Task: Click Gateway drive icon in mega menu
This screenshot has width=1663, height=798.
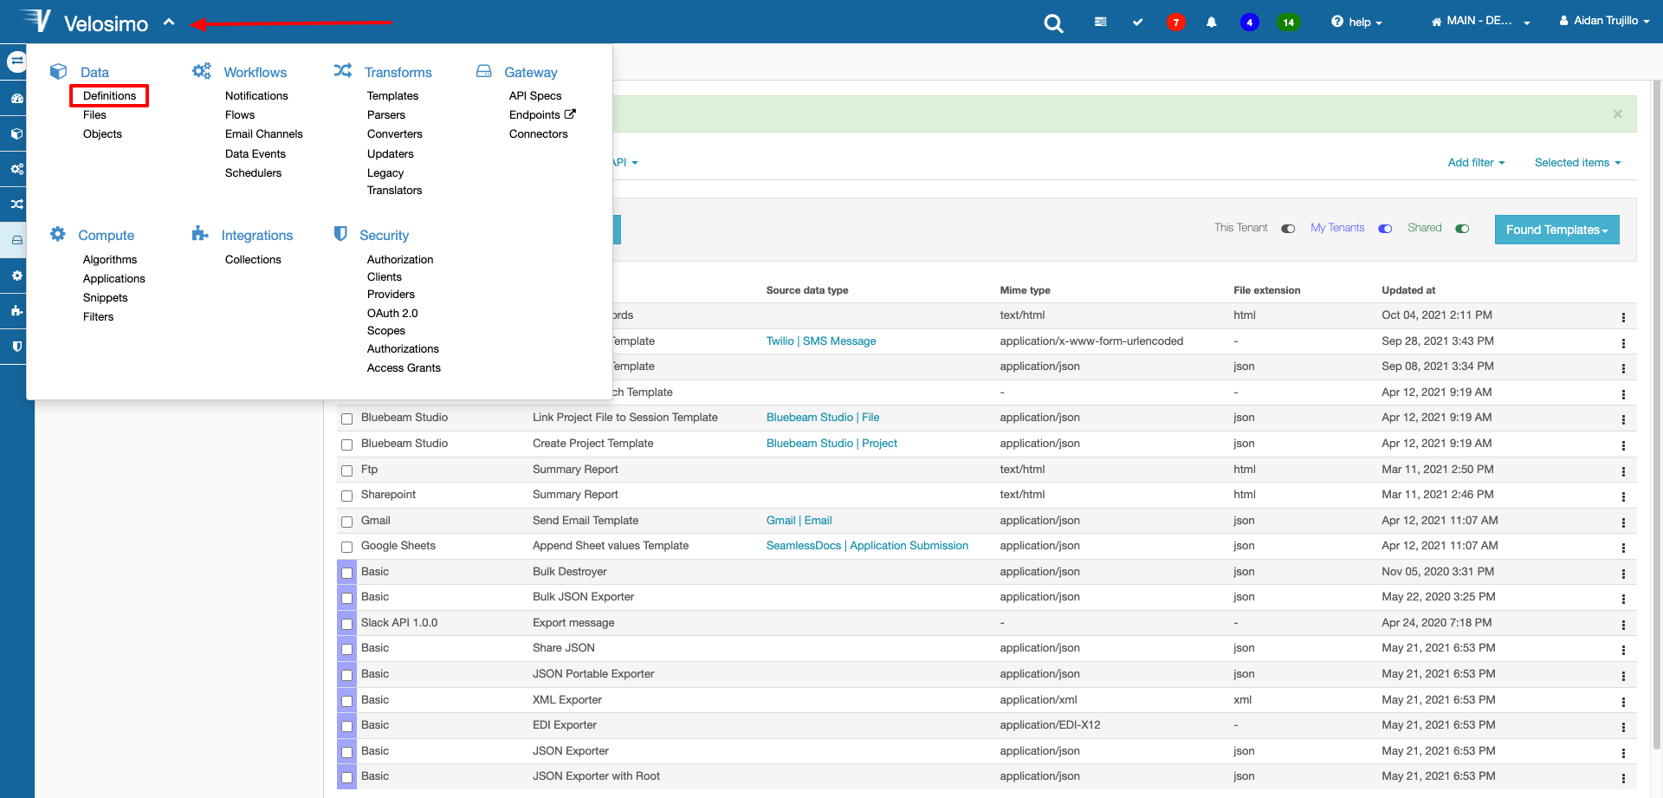Action: pyautogui.click(x=483, y=71)
